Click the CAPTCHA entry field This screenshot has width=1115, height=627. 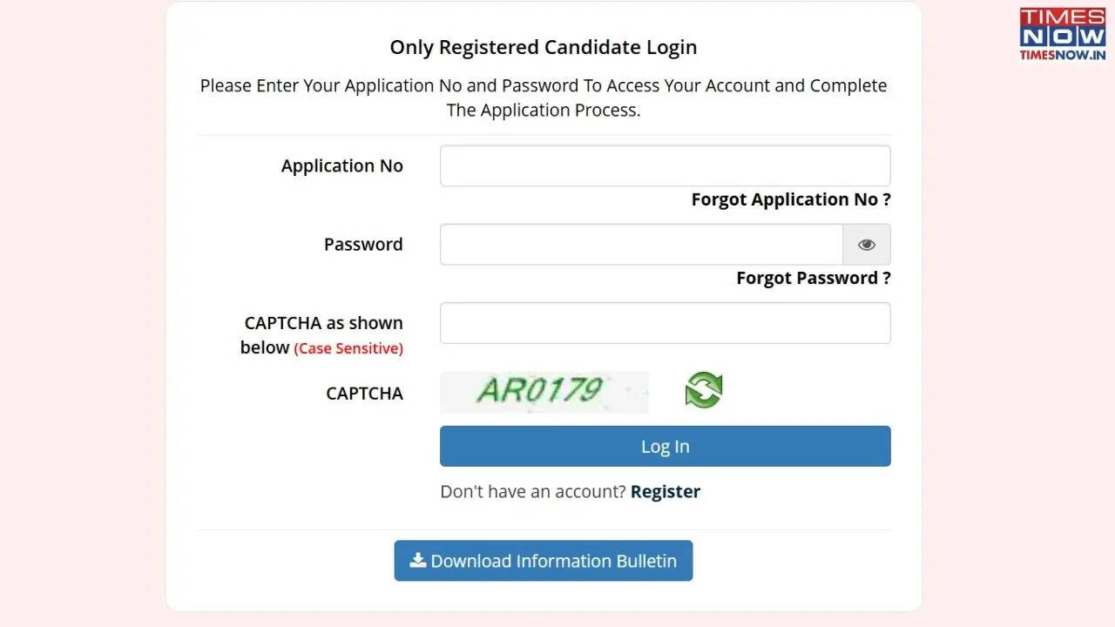click(665, 322)
